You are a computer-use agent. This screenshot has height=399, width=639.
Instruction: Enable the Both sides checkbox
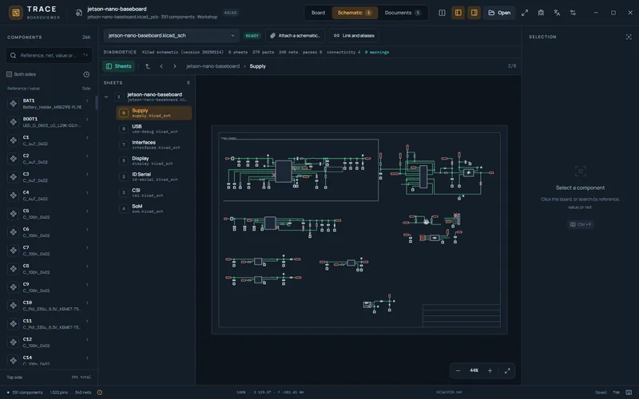coord(9,74)
